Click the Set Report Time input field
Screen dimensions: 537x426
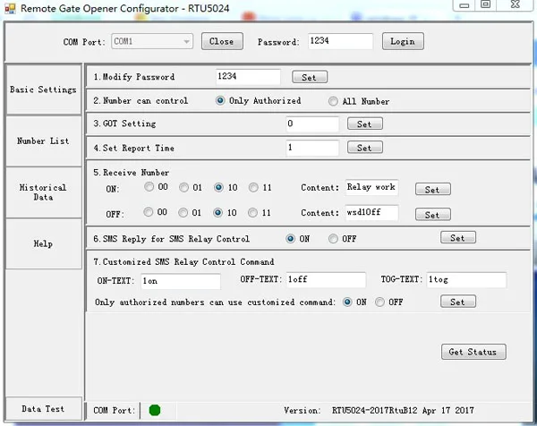[x=312, y=148]
